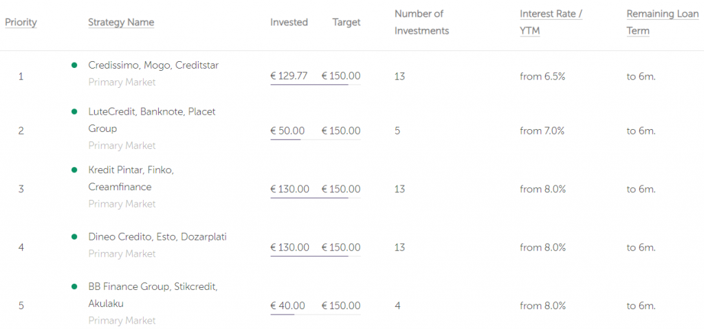
Task: Select priority 3 row number
Action: (21, 189)
